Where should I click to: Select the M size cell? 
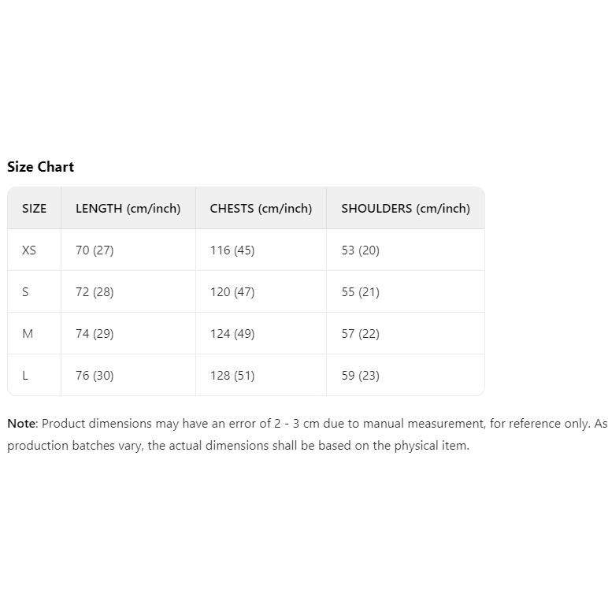(x=28, y=334)
